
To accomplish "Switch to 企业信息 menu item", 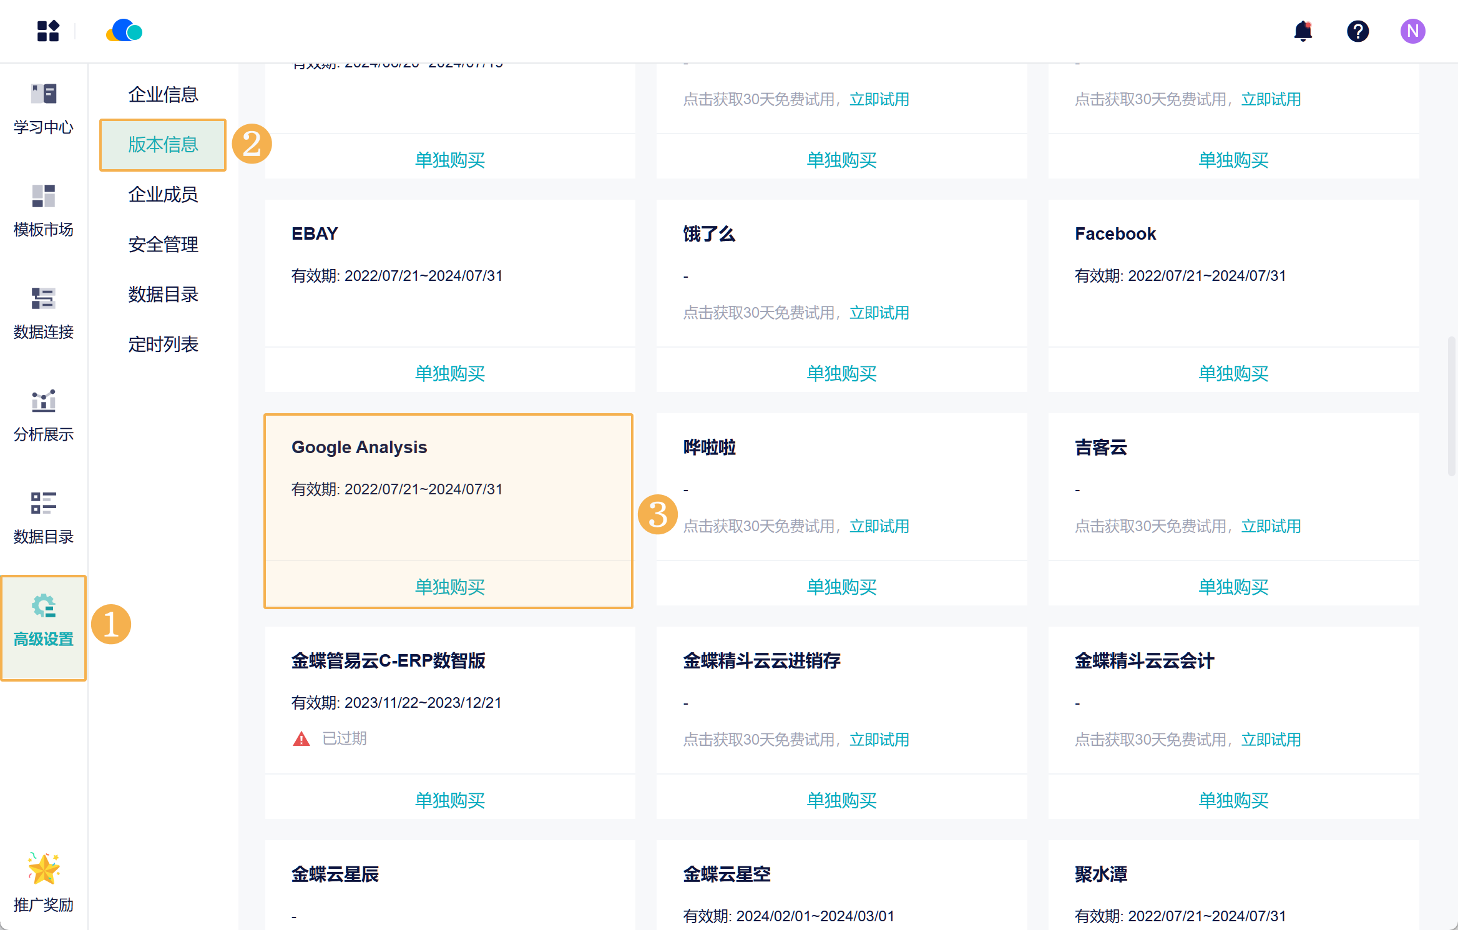I will pos(163,95).
